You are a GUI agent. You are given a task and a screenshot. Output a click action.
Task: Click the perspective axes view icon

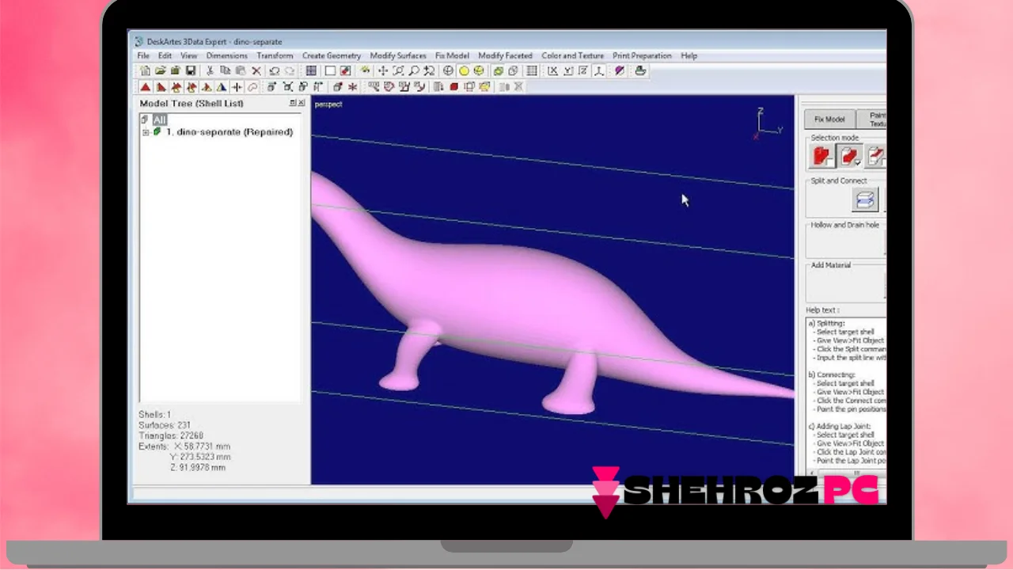coord(599,71)
